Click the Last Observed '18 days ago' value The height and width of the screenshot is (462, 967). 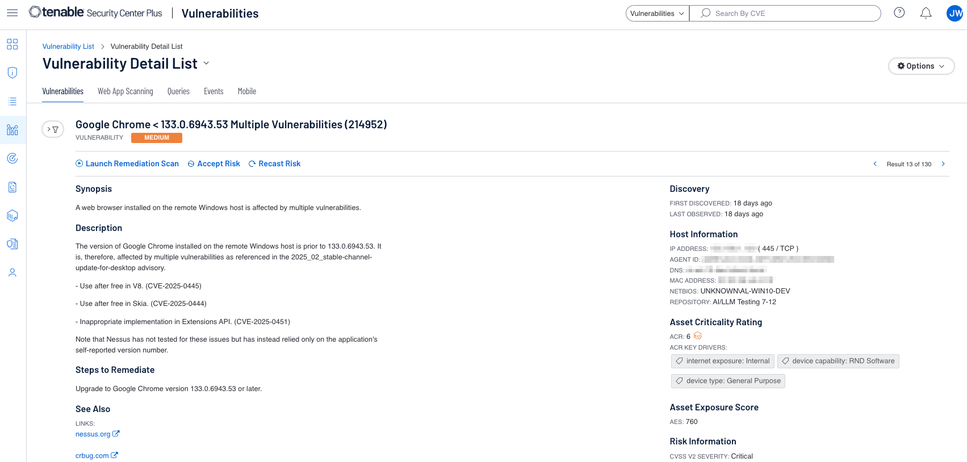744,214
